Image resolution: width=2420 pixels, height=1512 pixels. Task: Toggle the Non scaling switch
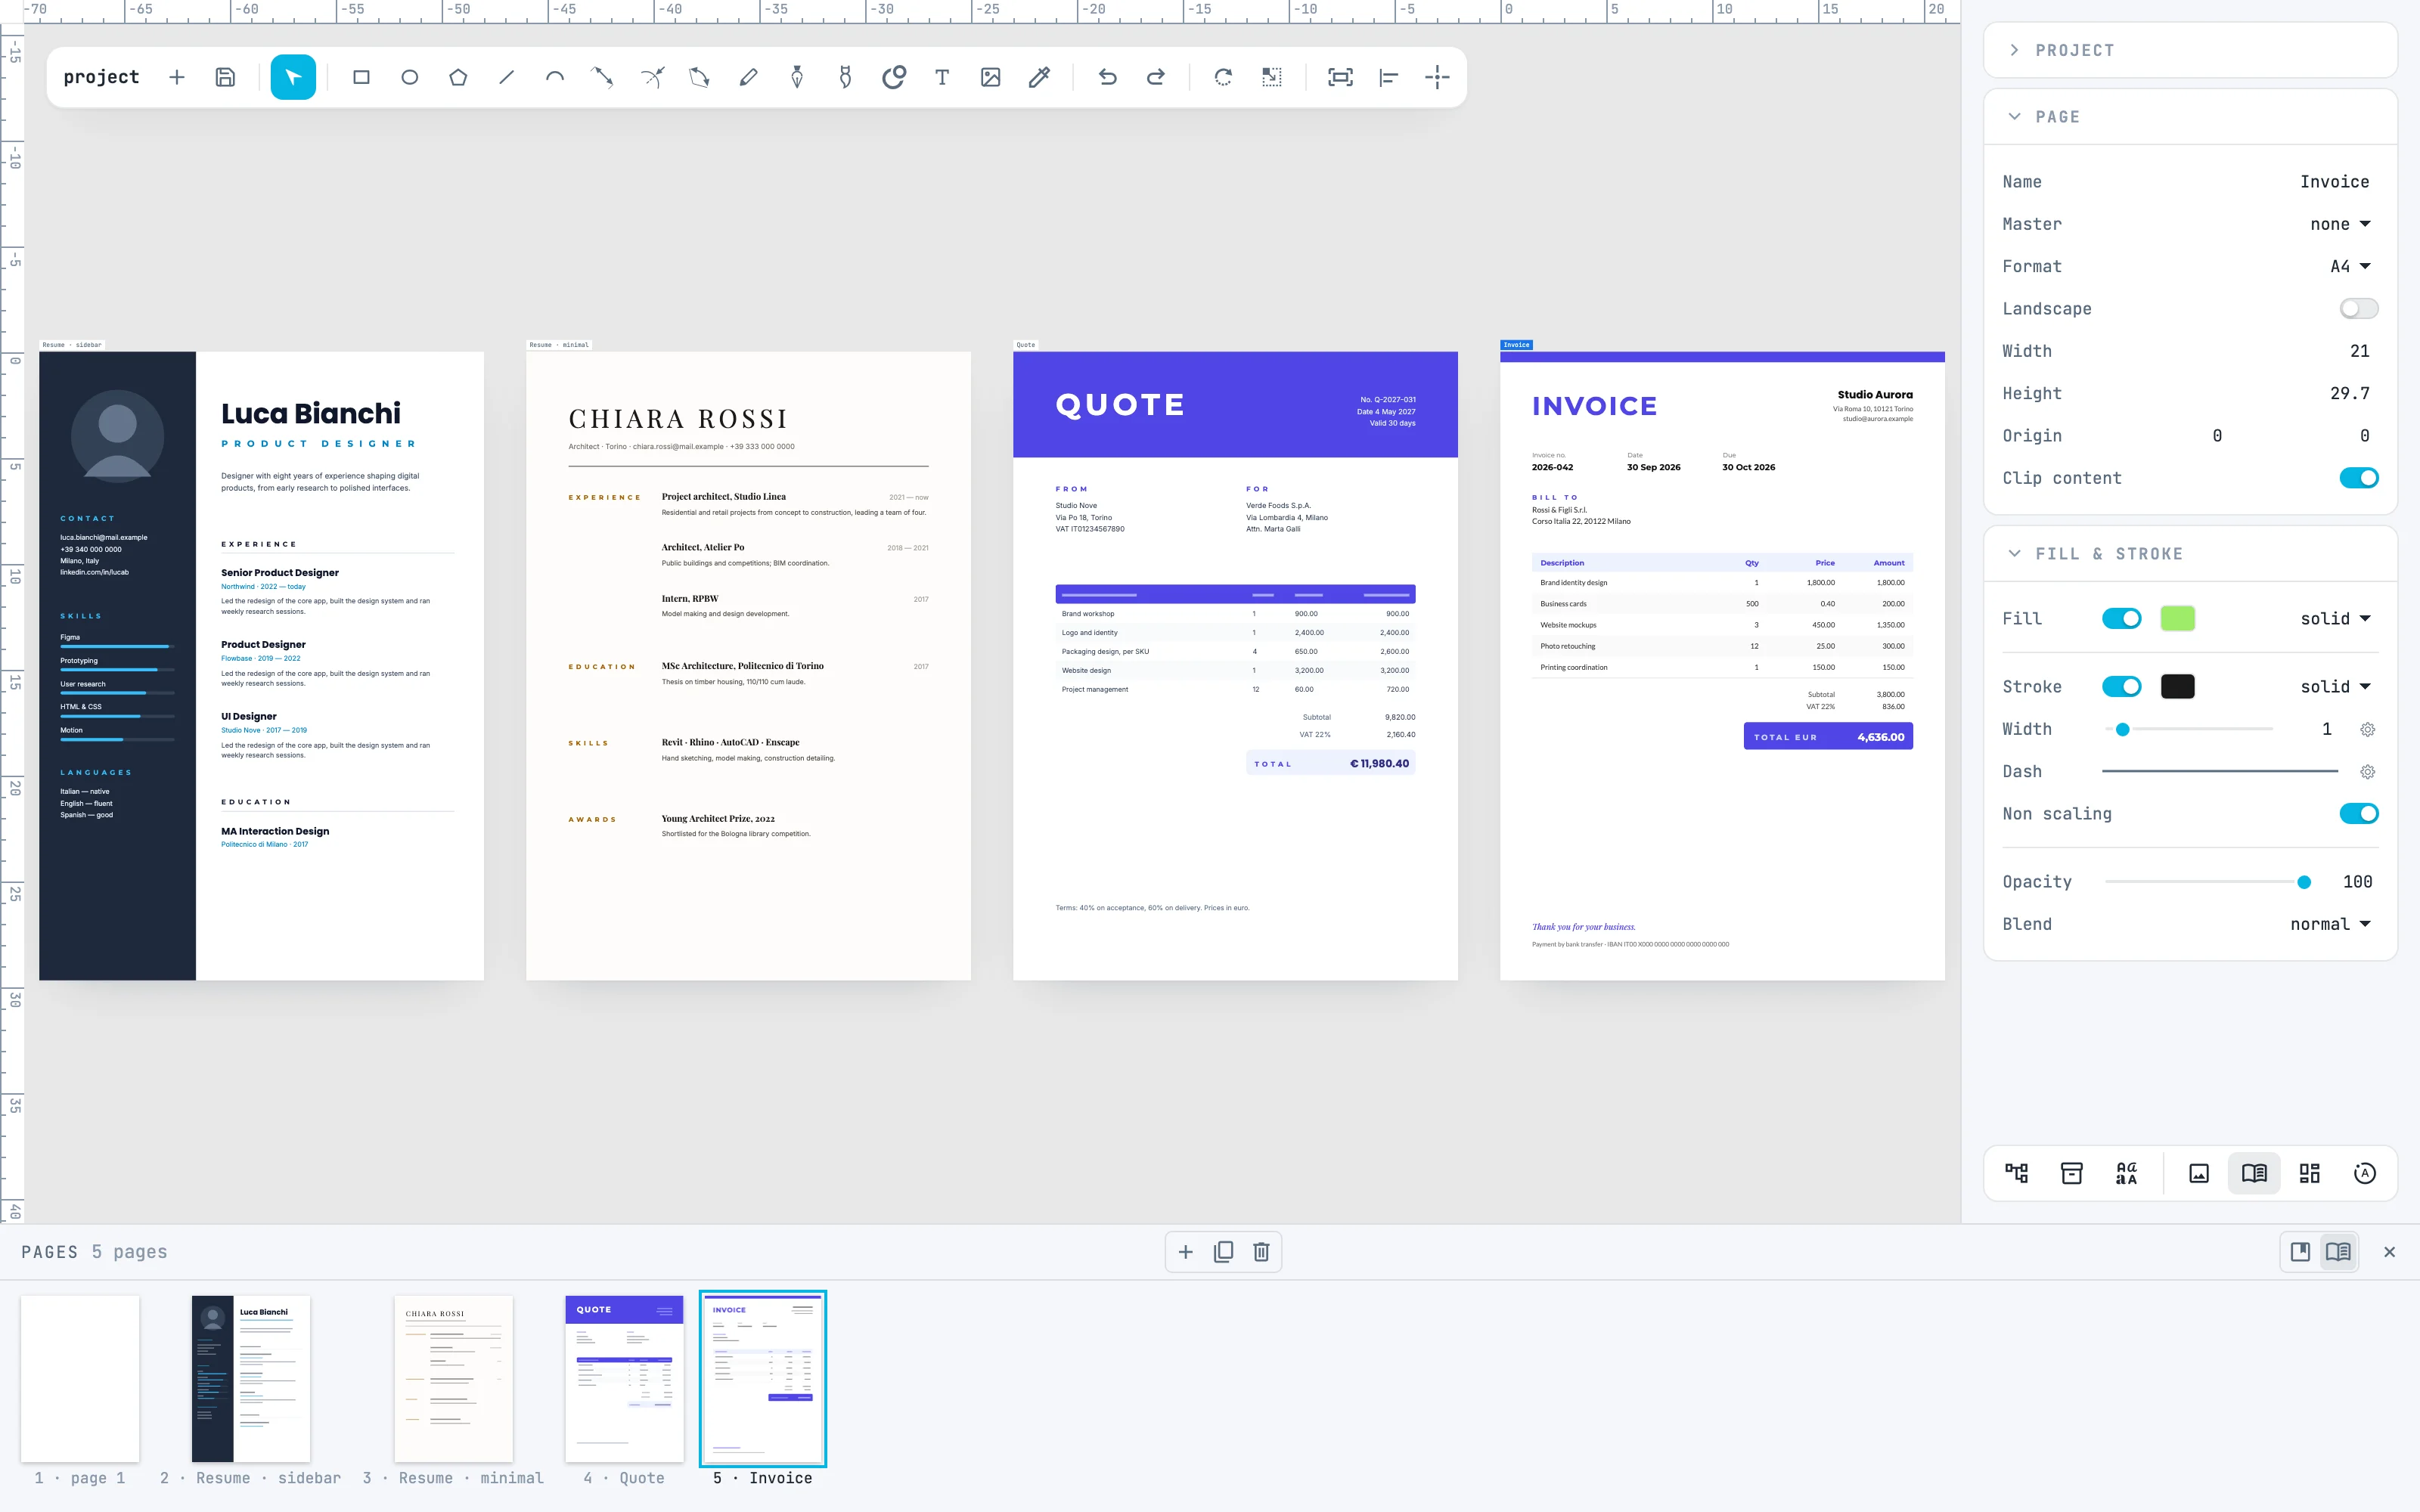coord(2358,814)
